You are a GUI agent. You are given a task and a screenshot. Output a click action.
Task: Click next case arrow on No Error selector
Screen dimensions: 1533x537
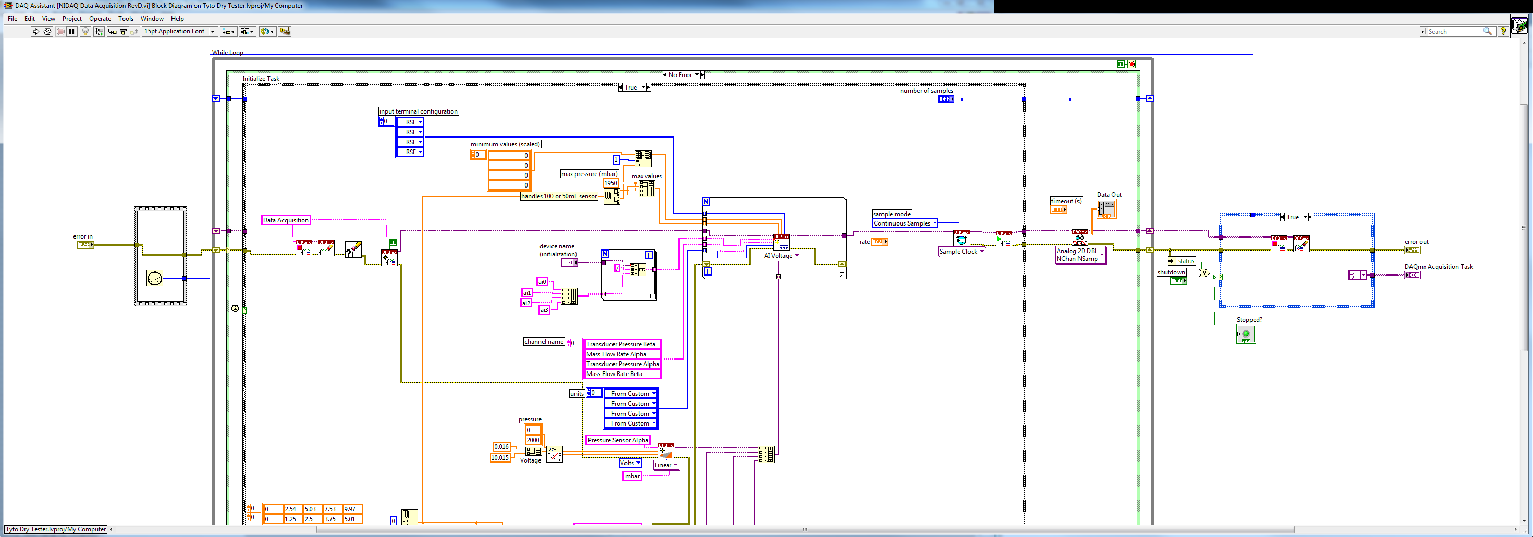pyautogui.click(x=702, y=75)
